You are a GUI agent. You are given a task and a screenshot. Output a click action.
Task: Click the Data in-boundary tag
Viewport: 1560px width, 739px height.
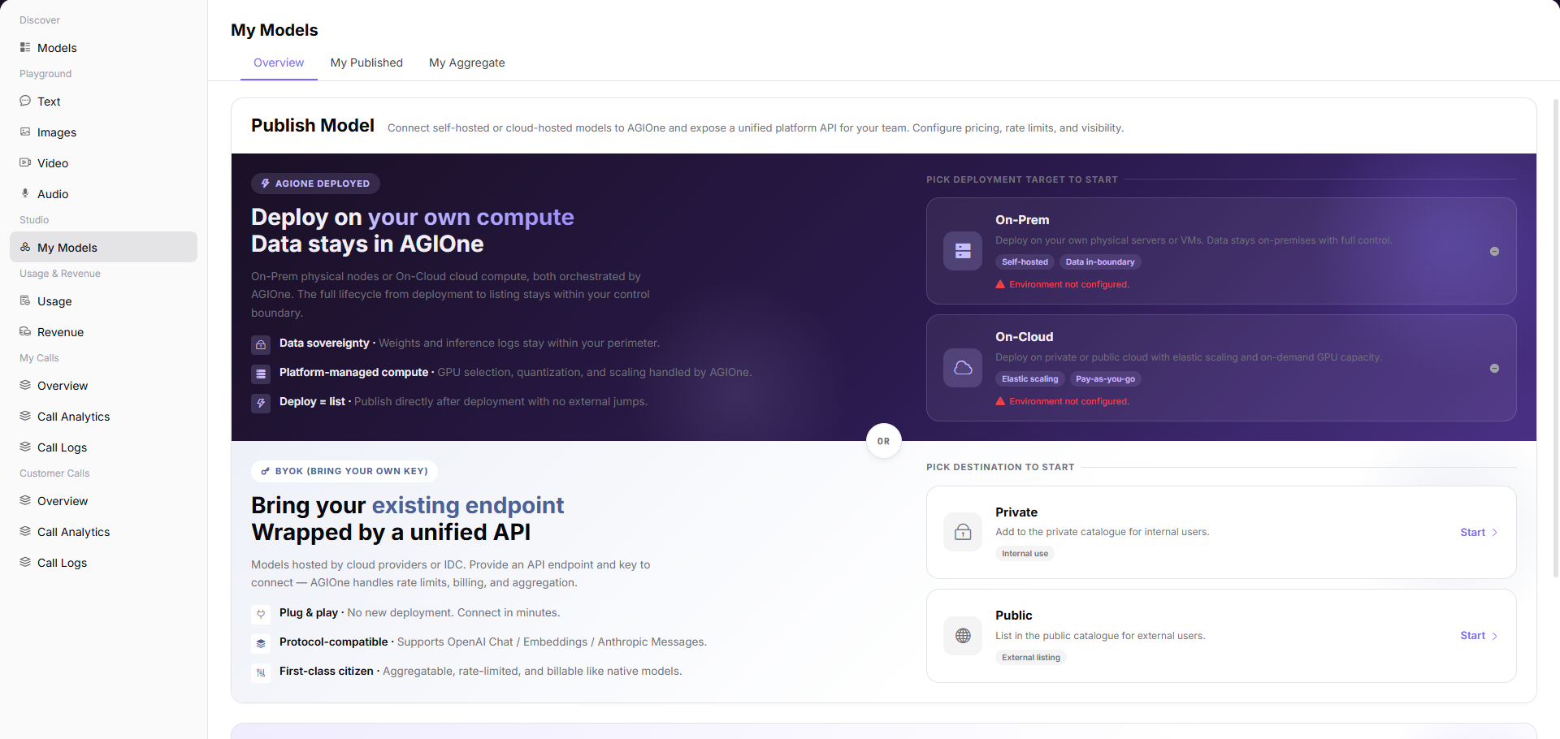1100,261
